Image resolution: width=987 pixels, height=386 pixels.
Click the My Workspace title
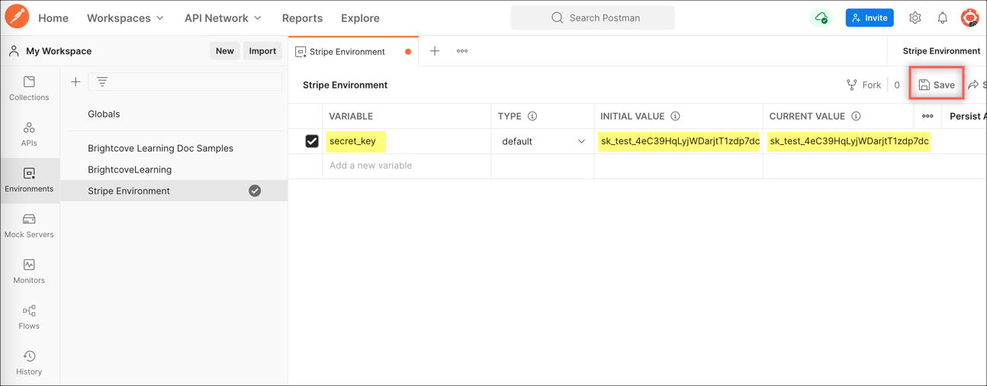(59, 51)
